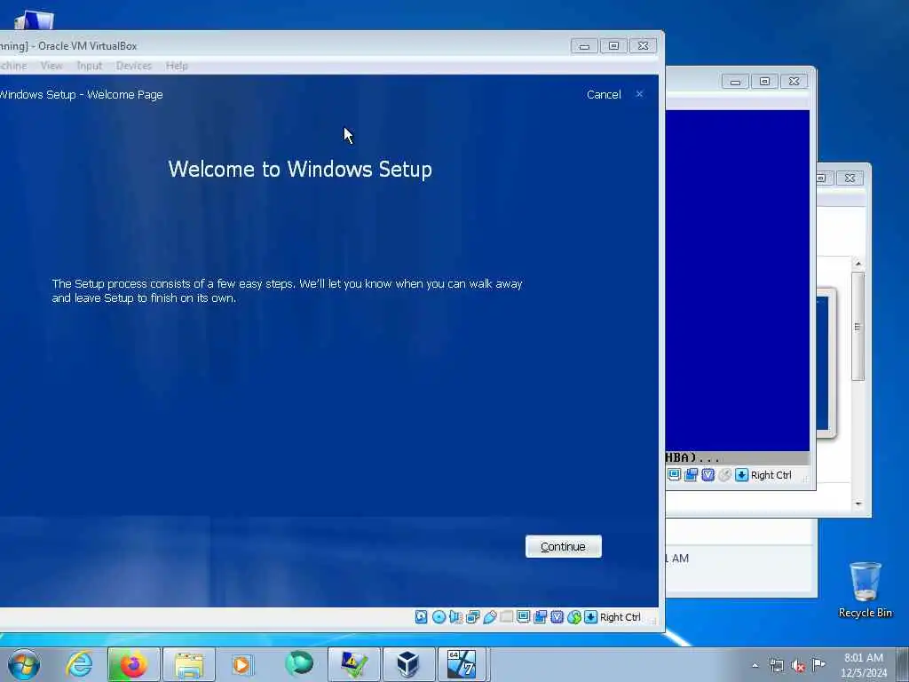Open the View menu in VirtualBox
909x682 pixels.
(x=51, y=66)
